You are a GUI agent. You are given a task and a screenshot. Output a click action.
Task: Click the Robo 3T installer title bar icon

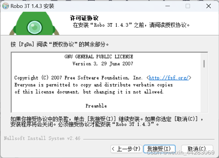6,6
